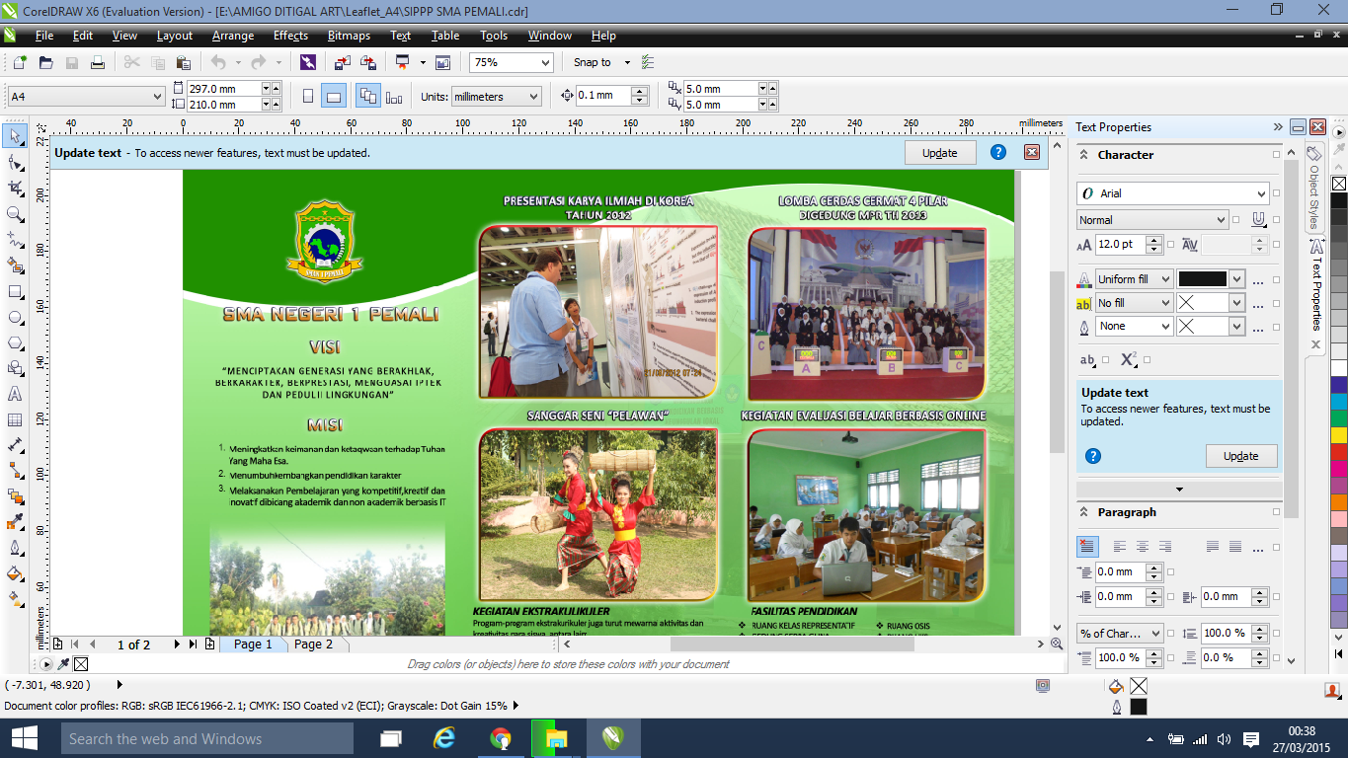Toggle the lock box beside Uniform fill
1348x758 pixels.
pyautogui.click(x=1277, y=279)
